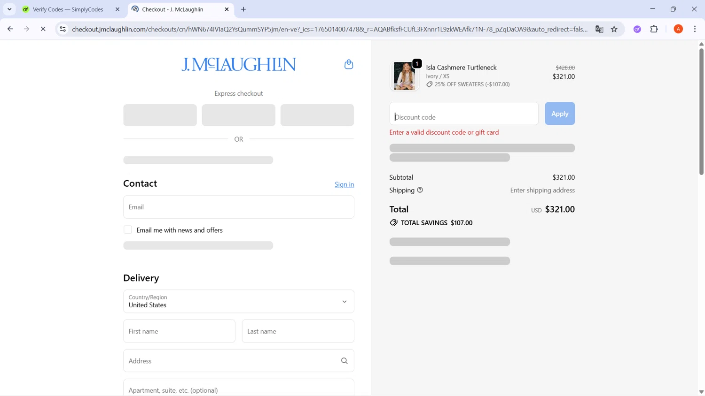Click the third express checkout button placeholder
Image resolution: width=705 pixels, height=396 pixels.
[x=317, y=115]
